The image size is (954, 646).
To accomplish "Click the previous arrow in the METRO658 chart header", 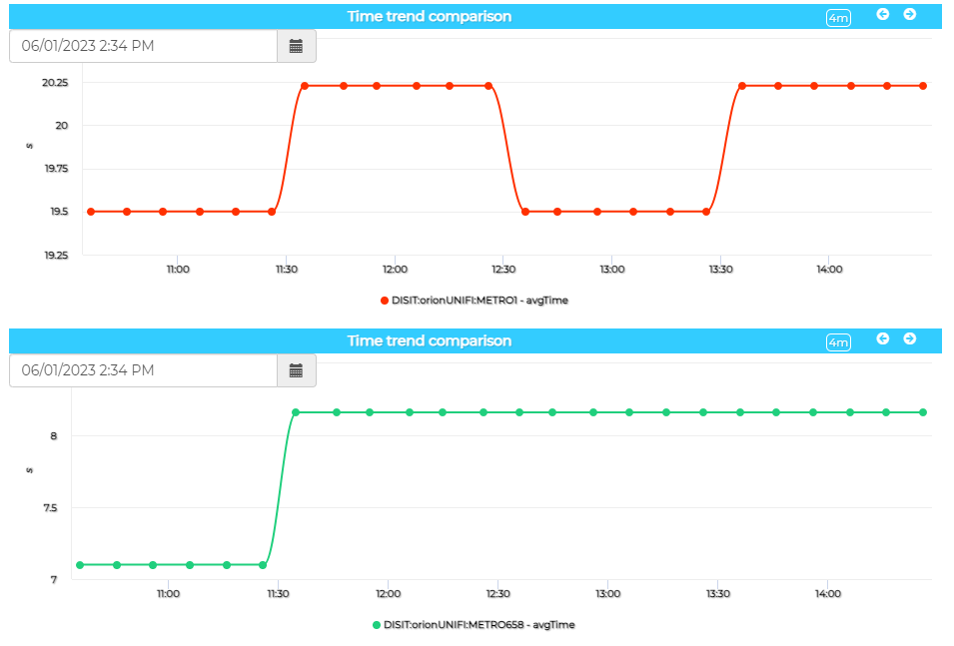I will (883, 338).
